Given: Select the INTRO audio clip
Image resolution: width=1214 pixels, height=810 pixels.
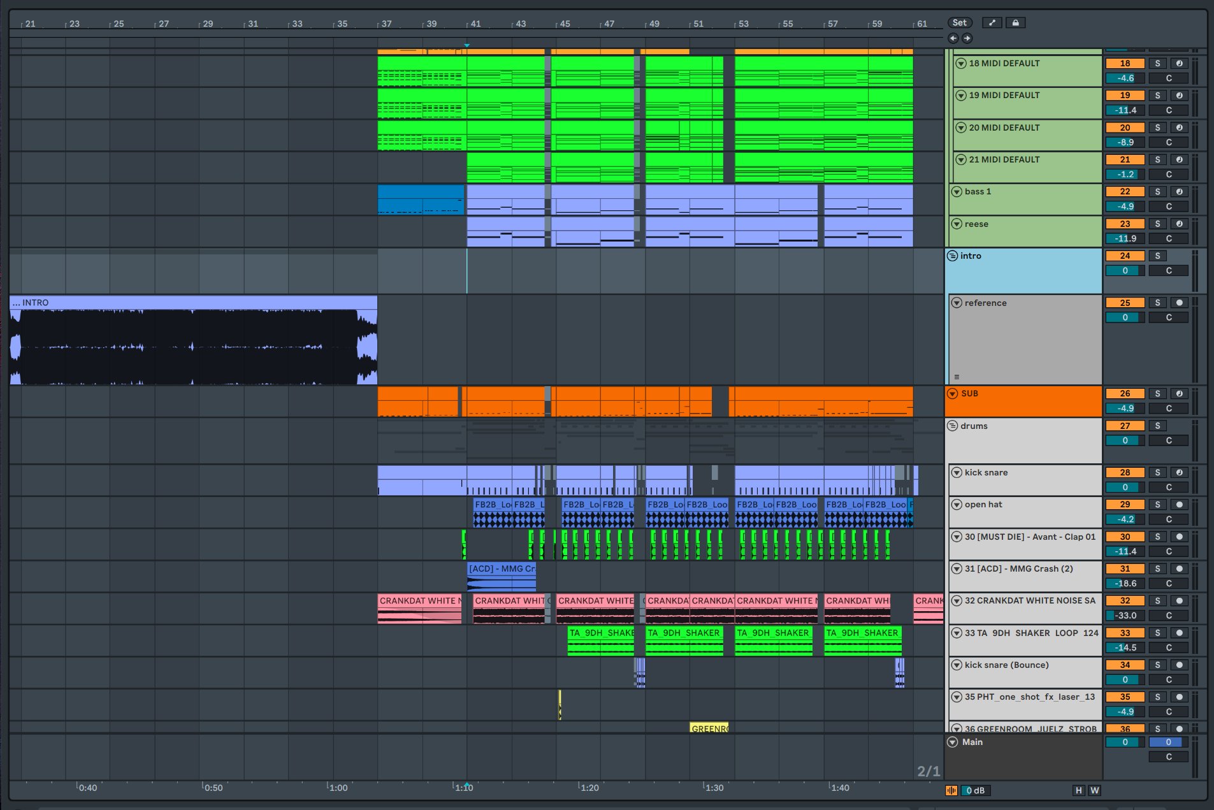Looking at the screenshot, I should tap(193, 340).
